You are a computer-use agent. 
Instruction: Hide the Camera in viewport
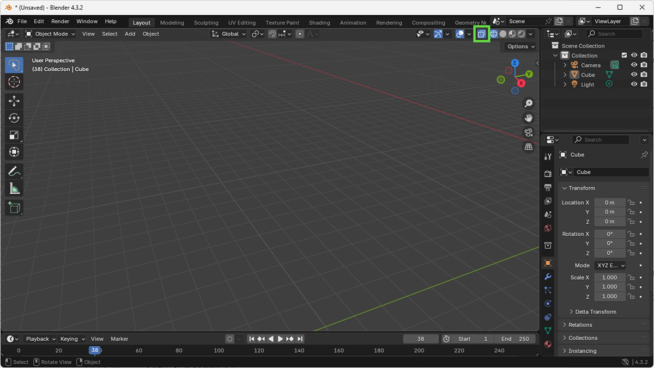[634, 65]
